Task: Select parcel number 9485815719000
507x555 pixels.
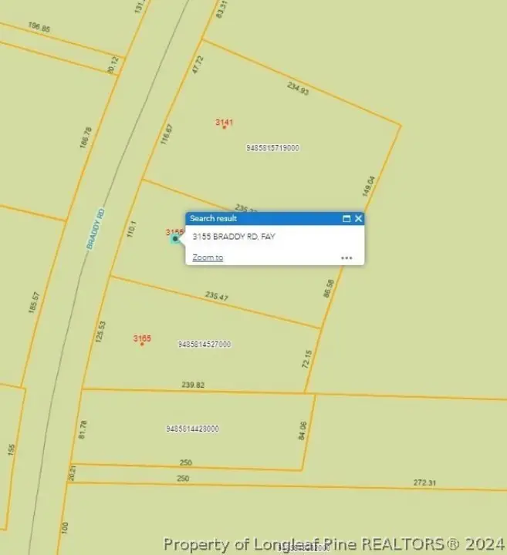Action: (x=273, y=148)
